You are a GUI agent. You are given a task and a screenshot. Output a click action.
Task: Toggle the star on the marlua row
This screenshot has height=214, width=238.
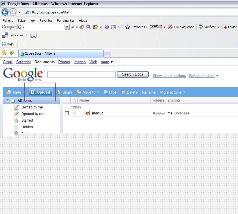(74, 113)
